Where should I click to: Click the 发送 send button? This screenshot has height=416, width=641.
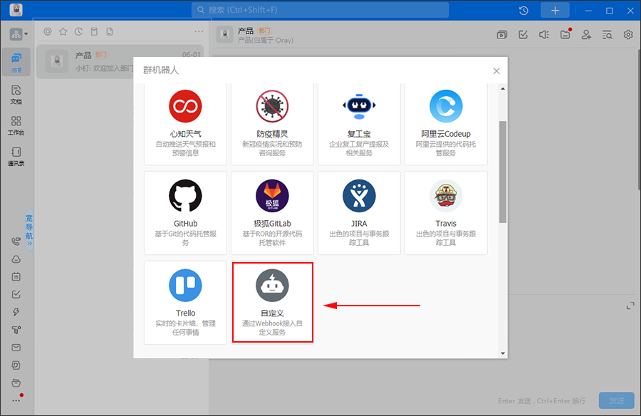click(617, 400)
